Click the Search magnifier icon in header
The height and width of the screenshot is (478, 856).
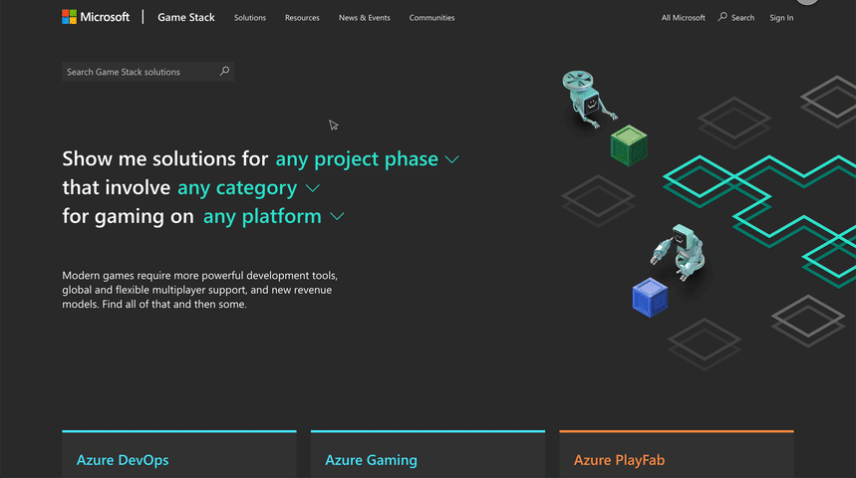722,17
